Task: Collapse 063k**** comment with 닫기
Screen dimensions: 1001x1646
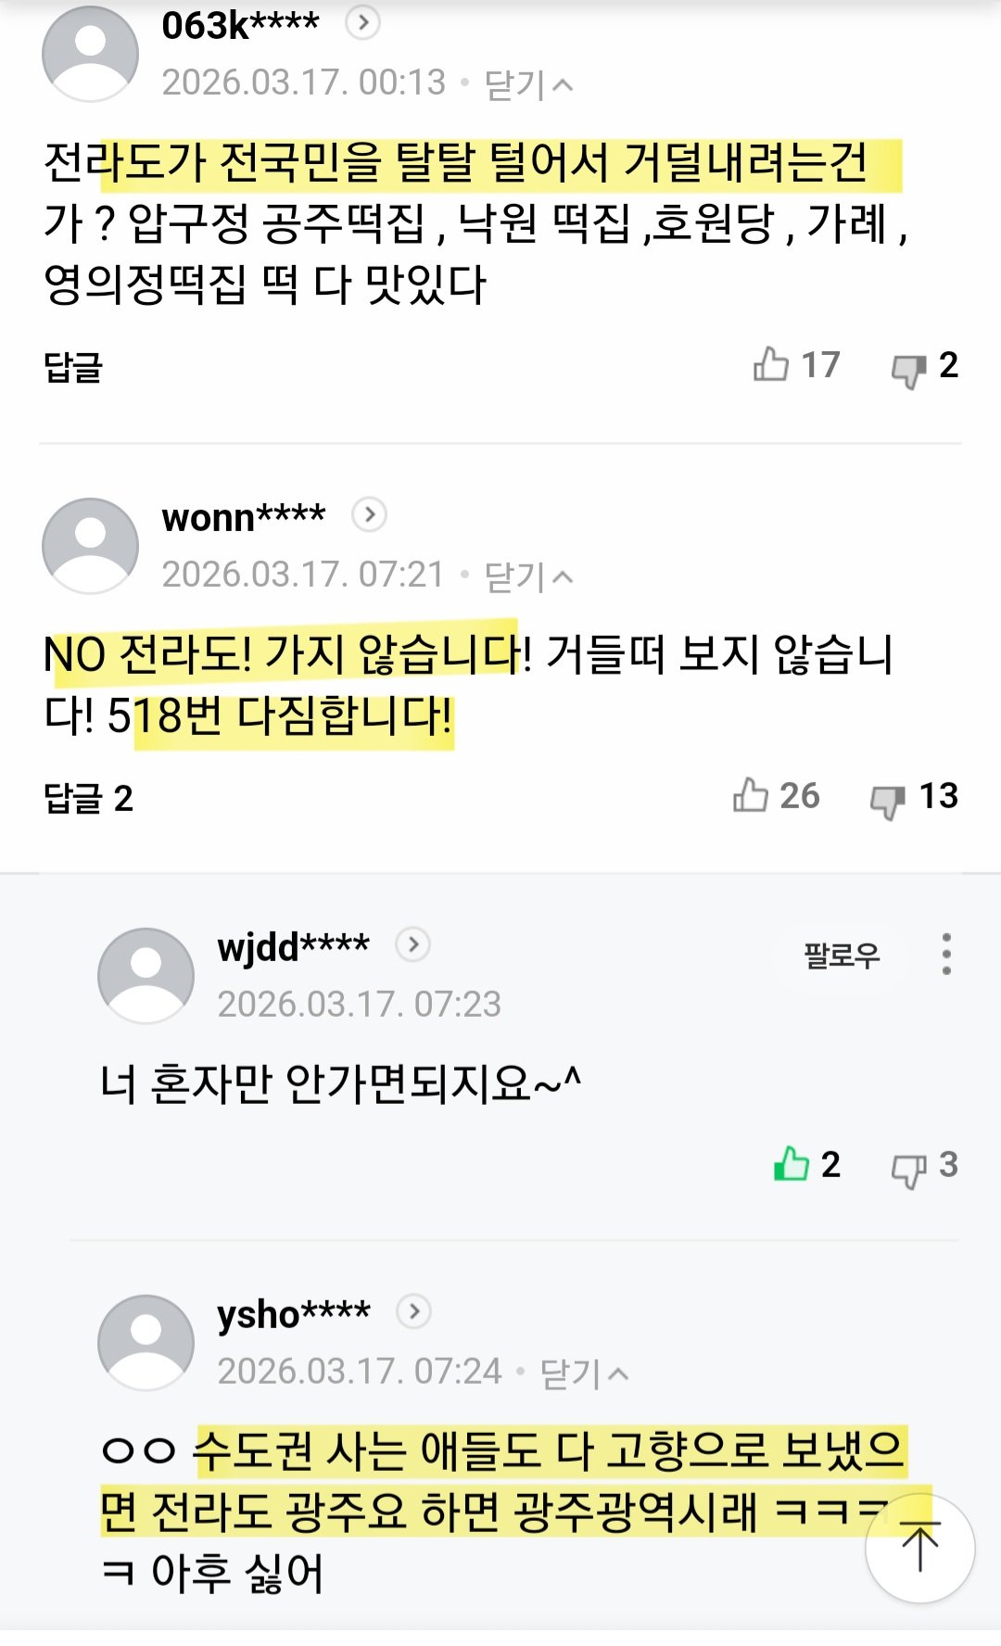Action: pyautogui.click(x=528, y=84)
